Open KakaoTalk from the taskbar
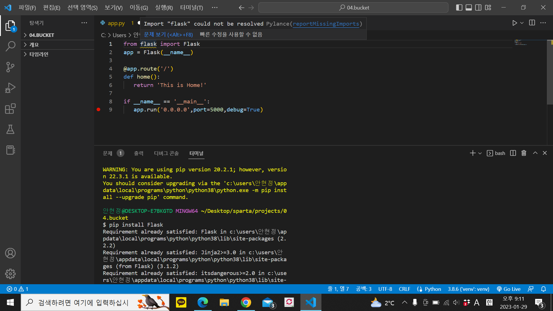This screenshot has width=553, height=311. [181, 302]
